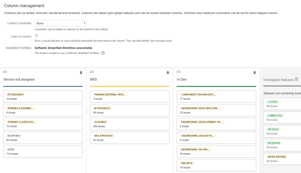Image resolution: width=301 pixels, height=173 pixels.
Task: Click the 33 issues count text
Action: [185, 113]
